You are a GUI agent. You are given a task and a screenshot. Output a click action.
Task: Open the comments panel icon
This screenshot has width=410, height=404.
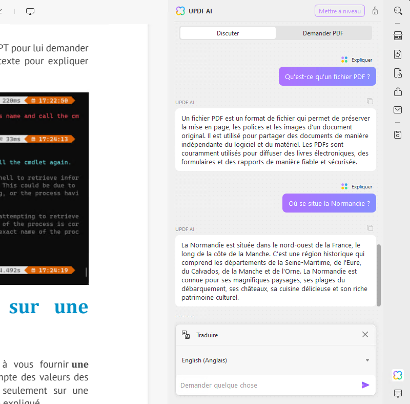tap(398, 393)
